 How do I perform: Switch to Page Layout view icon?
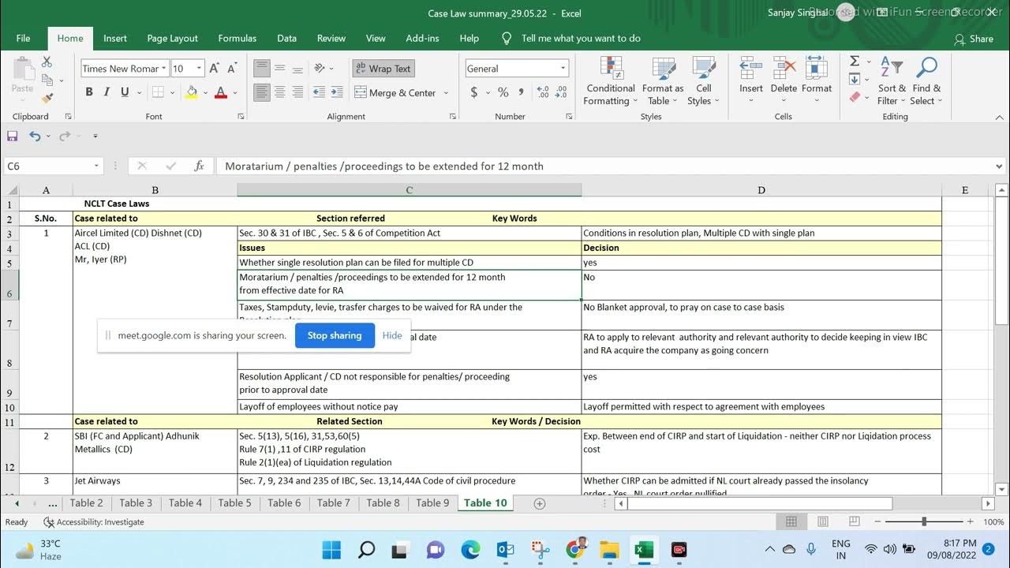click(x=822, y=521)
